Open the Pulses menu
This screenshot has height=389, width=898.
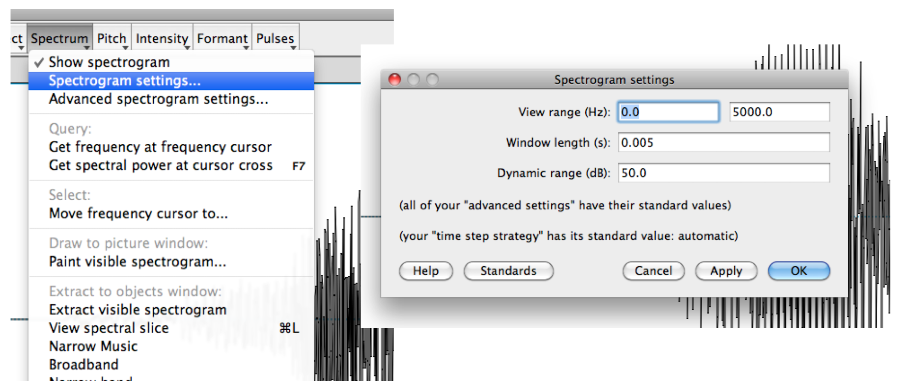point(275,38)
